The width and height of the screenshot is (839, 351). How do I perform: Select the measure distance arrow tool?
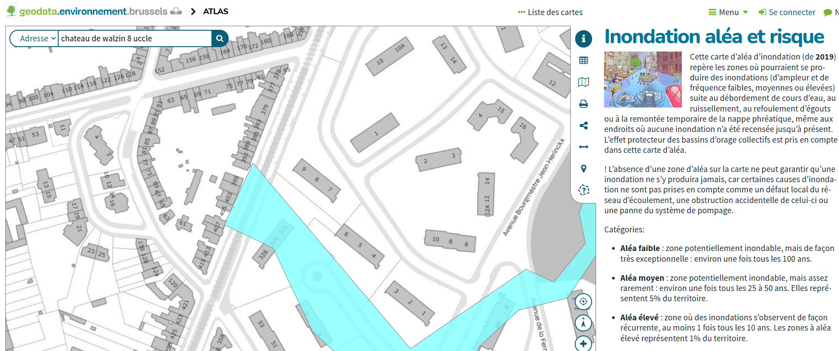coord(583,147)
